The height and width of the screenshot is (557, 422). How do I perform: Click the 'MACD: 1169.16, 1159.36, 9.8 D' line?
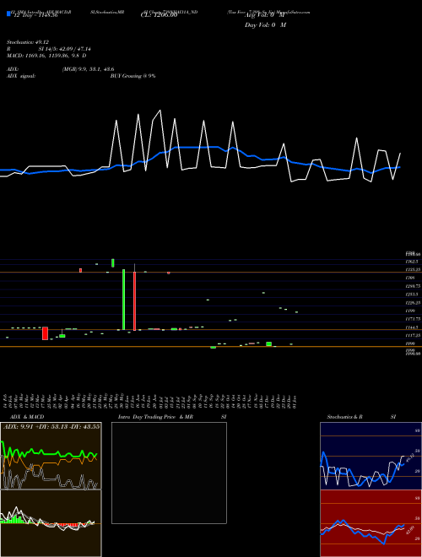pyautogui.click(x=46, y=56)
